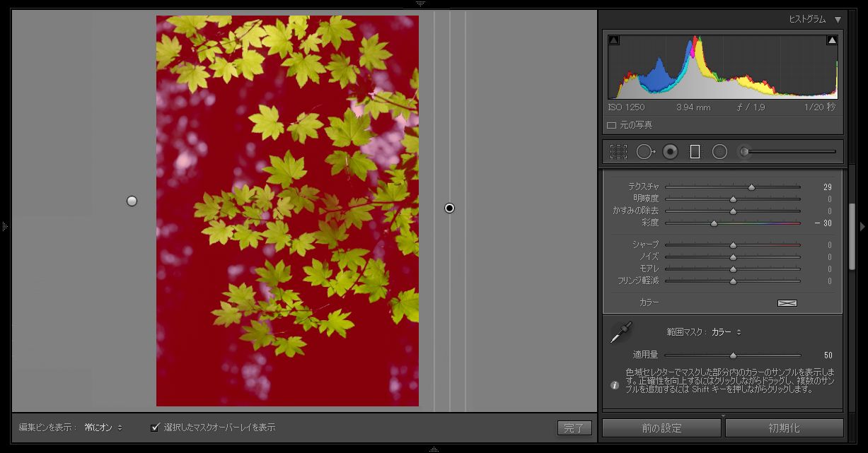Click the フリンジ軽減 label
The image size is (868, 453).
point(638,281)
